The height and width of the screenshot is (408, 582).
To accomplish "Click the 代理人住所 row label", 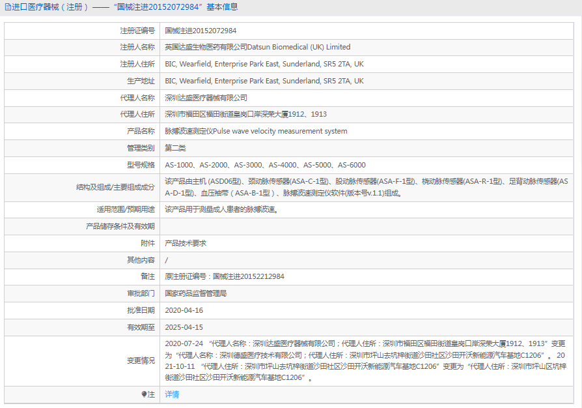I will (x=137, y=115).
